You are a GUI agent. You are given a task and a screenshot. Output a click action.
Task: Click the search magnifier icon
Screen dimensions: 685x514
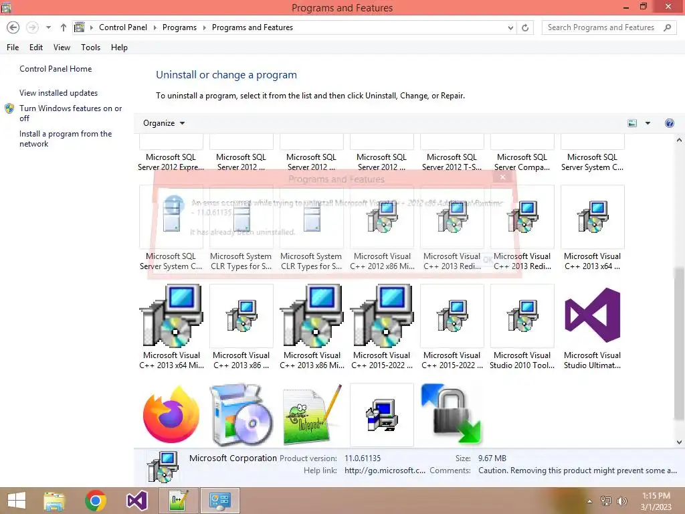tap(667, 27)
